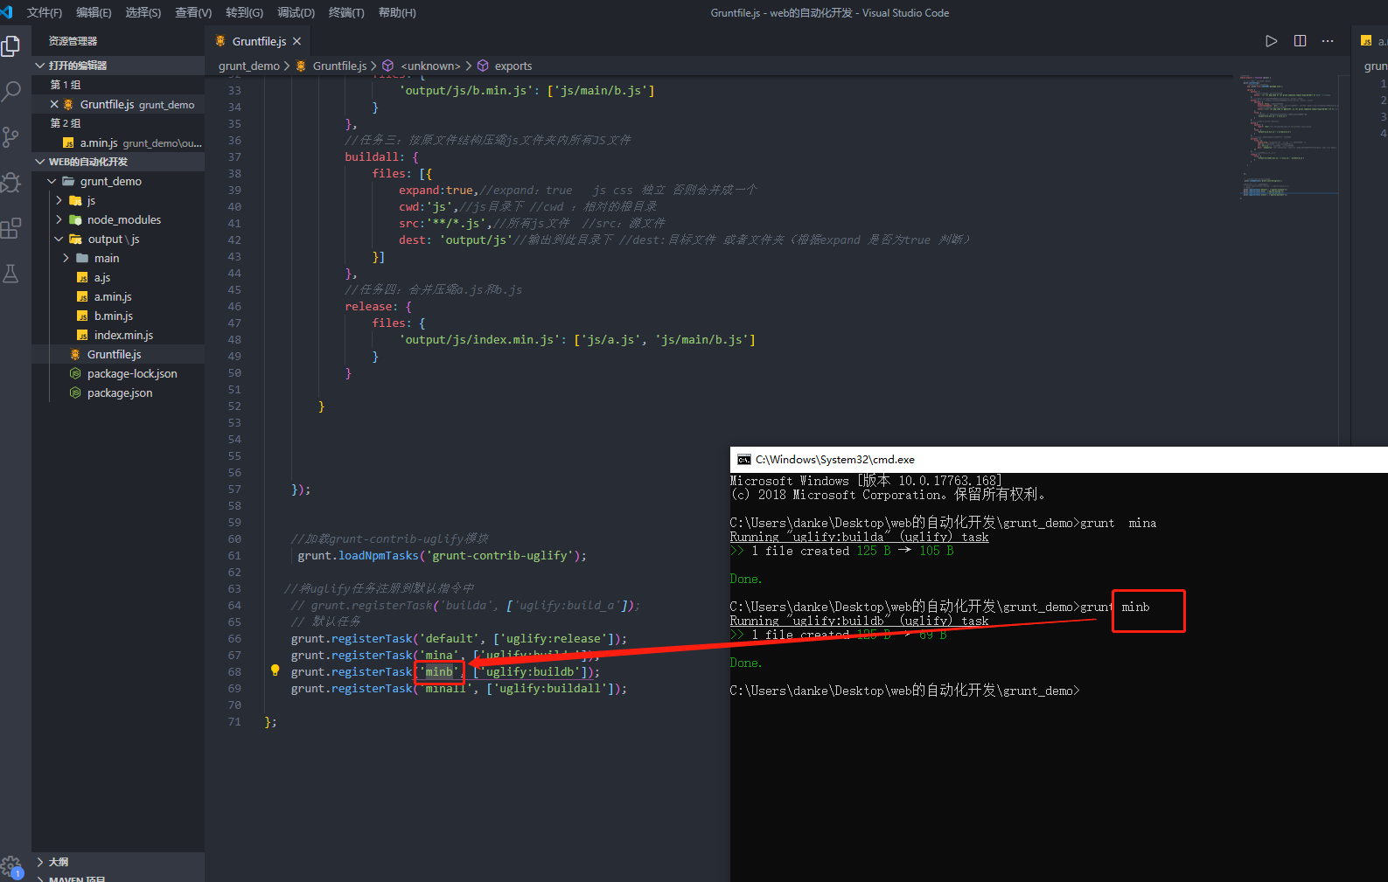Click the 'grunt-contrib-uglify' string on line 61
The height and width of the screenshot is (882, 1388).
500,555
